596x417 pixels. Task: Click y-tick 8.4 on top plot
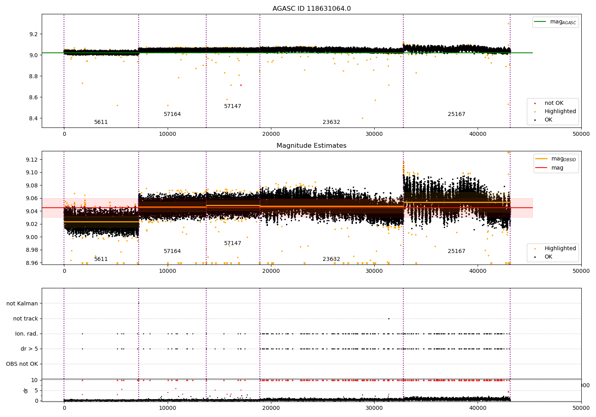point(33,118)
